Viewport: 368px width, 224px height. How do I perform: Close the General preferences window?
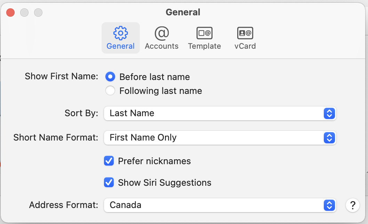click(x=10, y=13)
